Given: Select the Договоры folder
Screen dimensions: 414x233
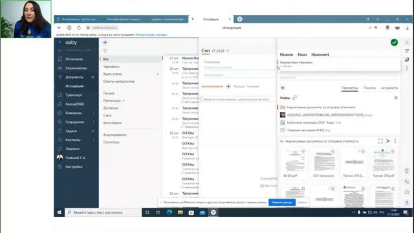Looking at the screenshot, I should 111,108.
